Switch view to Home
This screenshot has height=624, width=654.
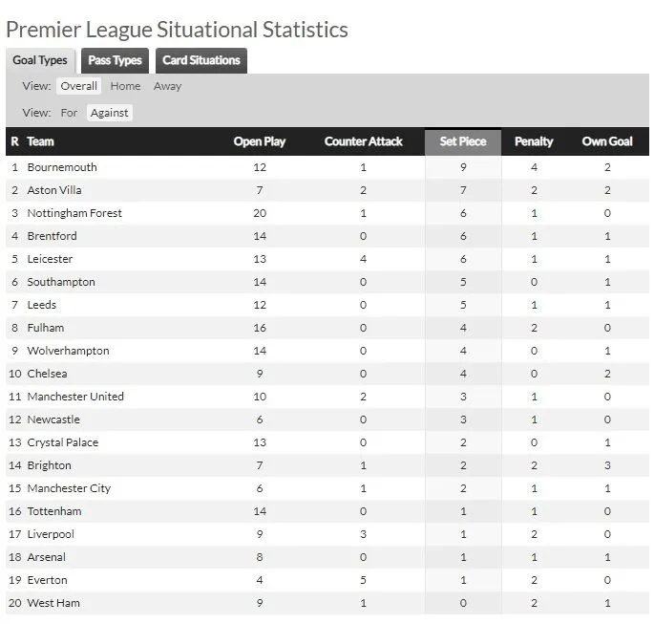pyautogui.click(x=125, y=86)
